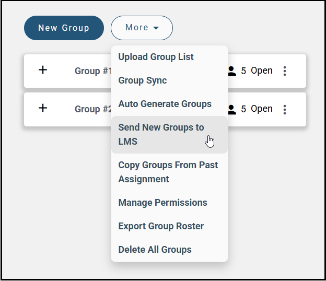This screenshot has height=281, width=326.
Task: Click Send New Groups to LMS
Action: pyautogui.click(x=169, y=134)
